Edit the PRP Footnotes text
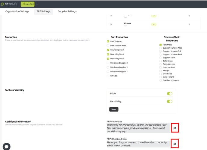Image resolution: width=207 pixels, height=150 pixels. (x=175, y=128)
